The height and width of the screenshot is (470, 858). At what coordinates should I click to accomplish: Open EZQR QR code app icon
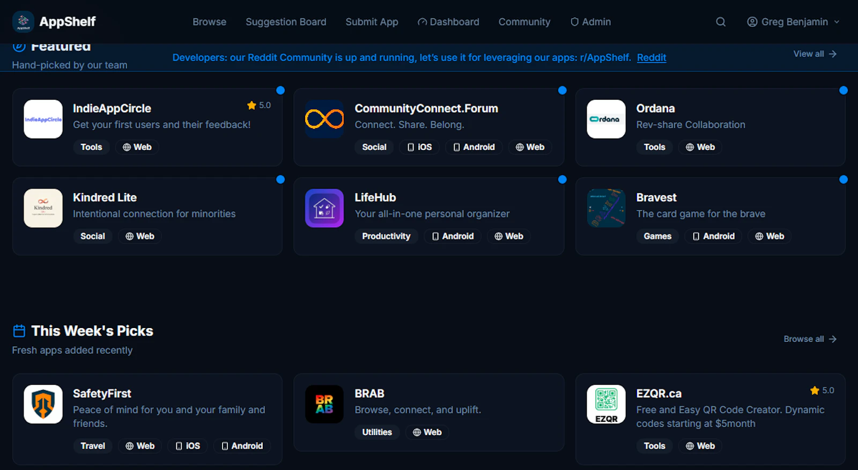pyautogui.click(x=606, y=404)
